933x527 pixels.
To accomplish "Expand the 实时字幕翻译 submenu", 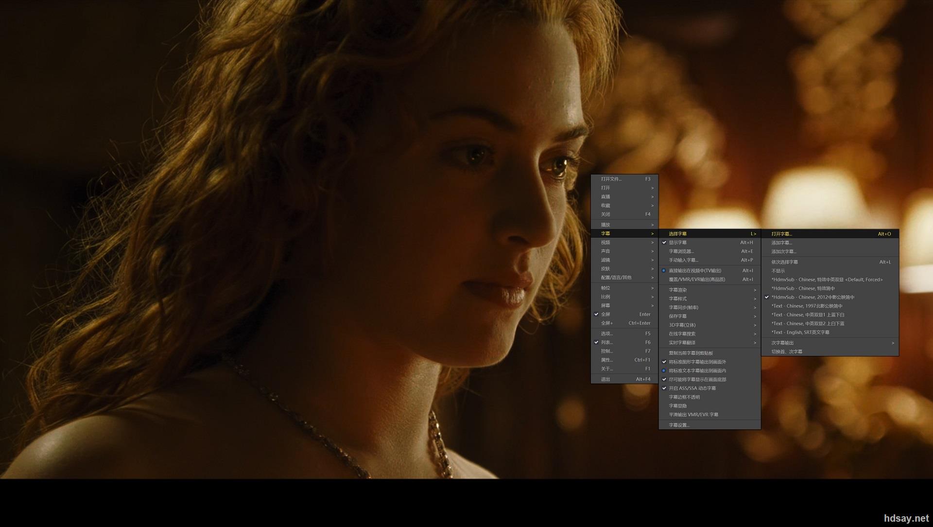I will (x=709, y=343).
